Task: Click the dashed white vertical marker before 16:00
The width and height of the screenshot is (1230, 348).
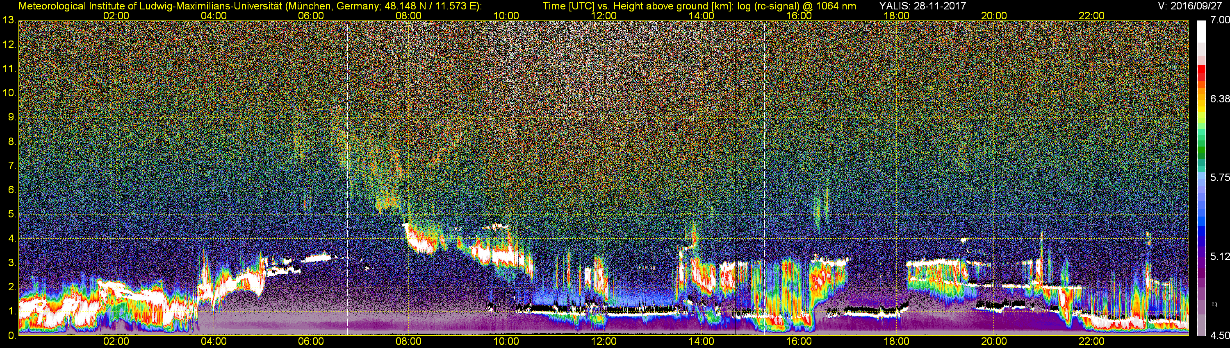Action: (765, 178)
